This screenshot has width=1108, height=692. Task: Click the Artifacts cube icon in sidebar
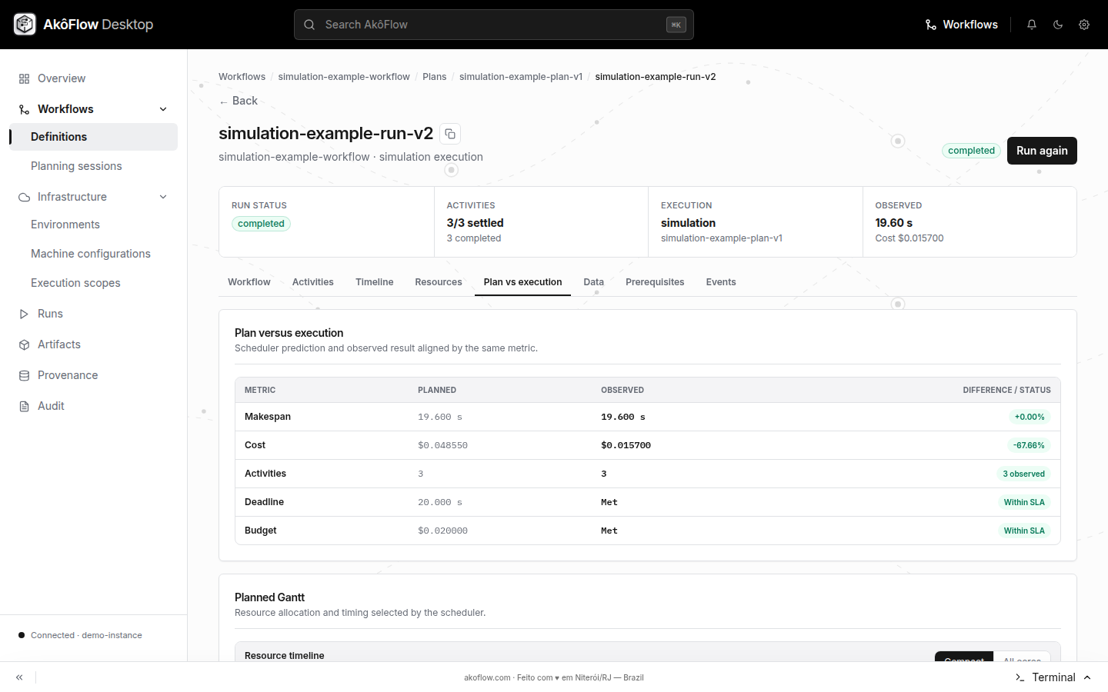click(24, 344)
